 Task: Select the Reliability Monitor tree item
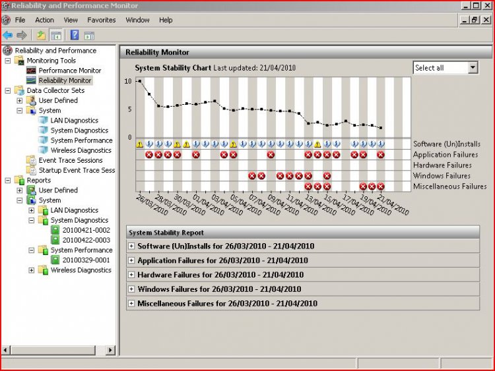coord(65,80)
